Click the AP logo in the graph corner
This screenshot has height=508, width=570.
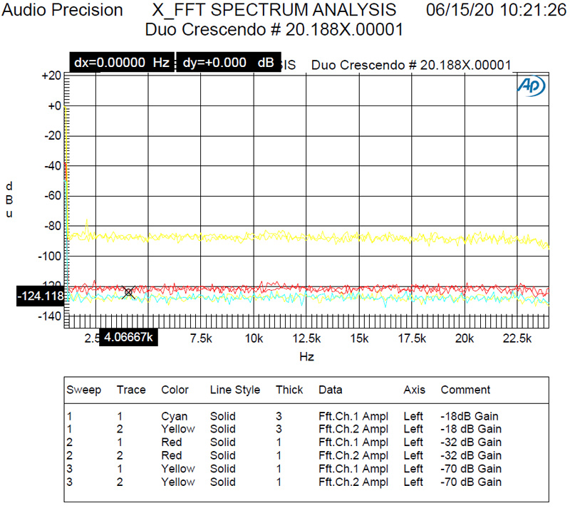tap(529, 85)
